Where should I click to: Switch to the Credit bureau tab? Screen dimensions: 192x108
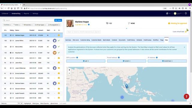coord(147,40)
